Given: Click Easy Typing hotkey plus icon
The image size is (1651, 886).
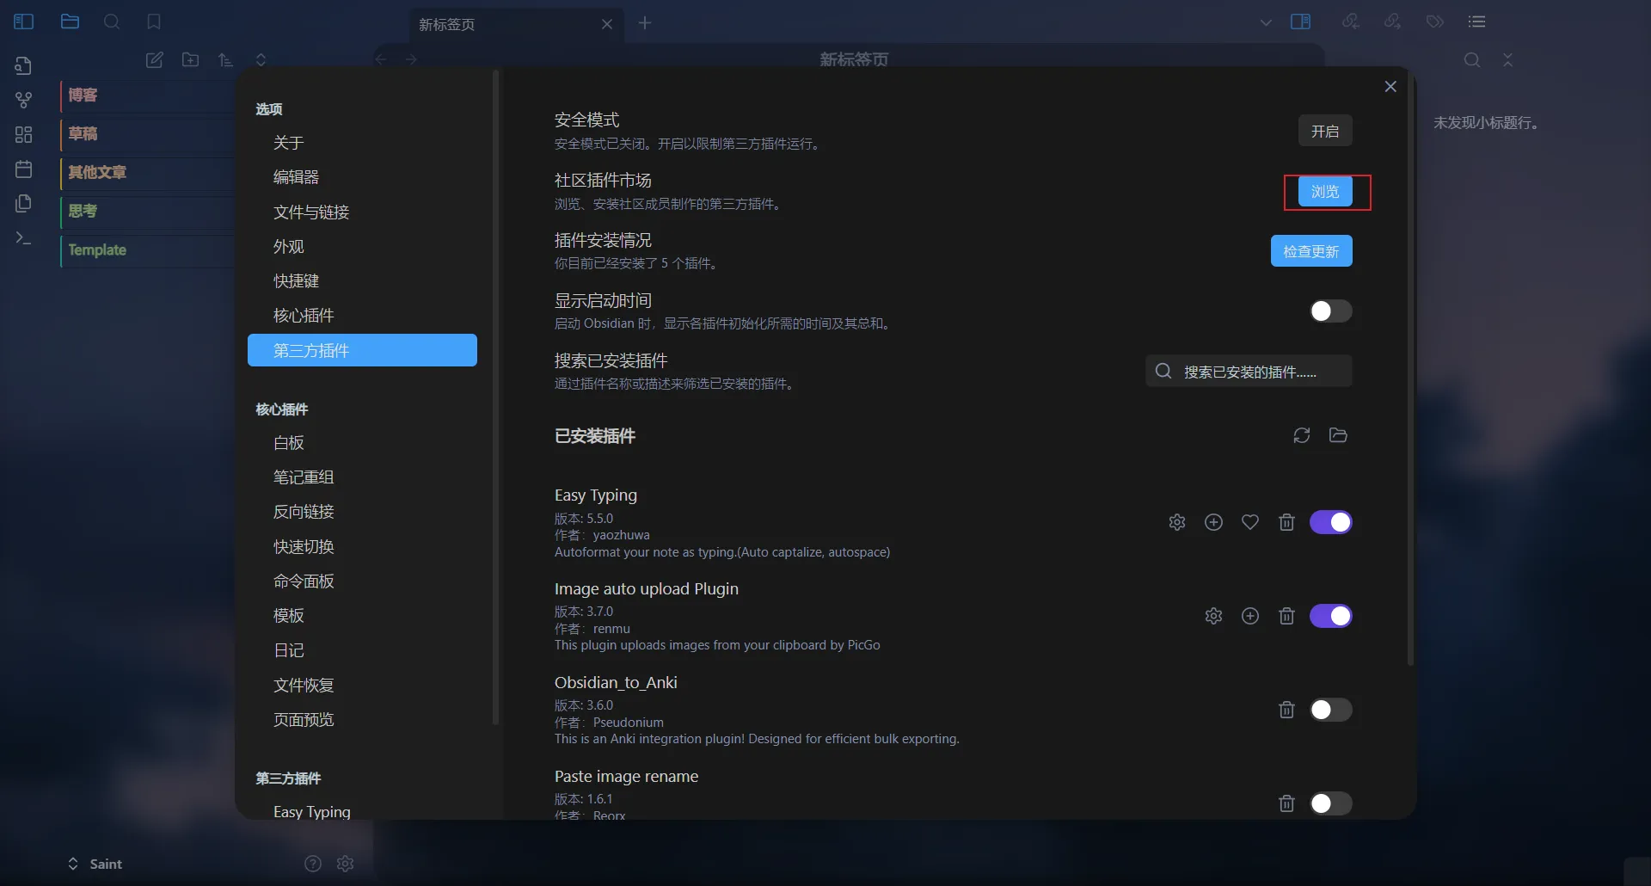Looking at the screenshot, I should click(1214, 522).
